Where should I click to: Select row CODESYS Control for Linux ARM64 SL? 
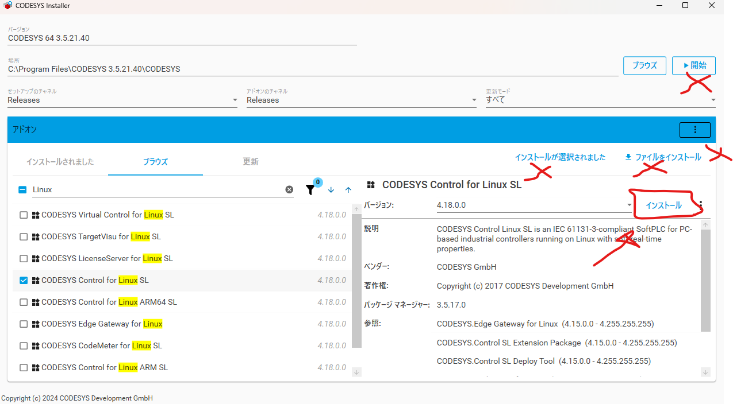point(182,302)
